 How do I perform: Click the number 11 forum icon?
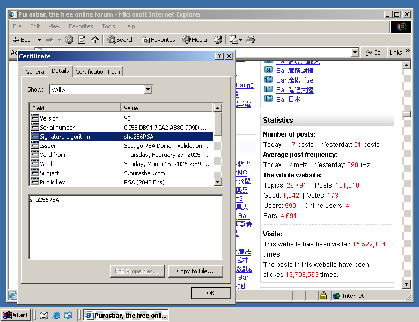point(269,89)
